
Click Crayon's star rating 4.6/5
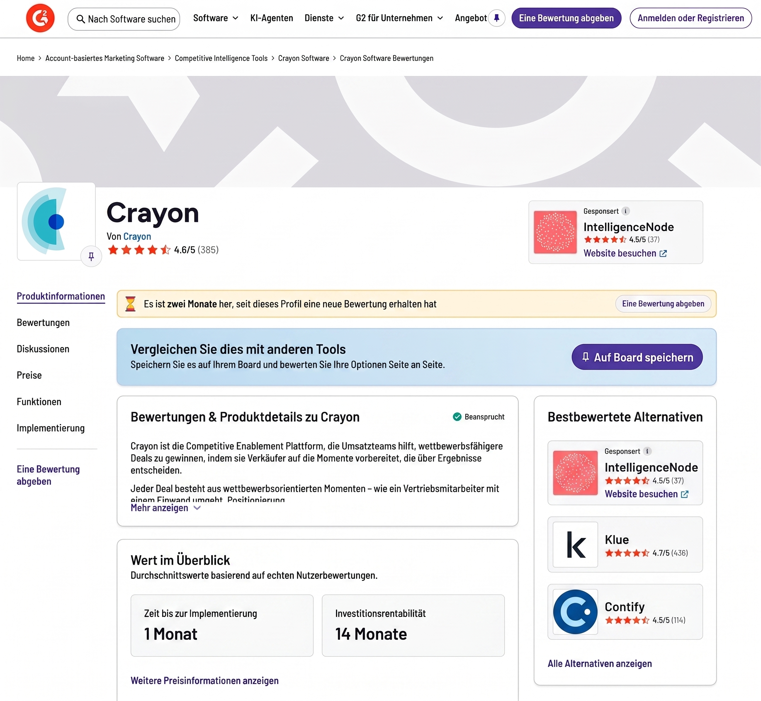pyautogui.click(x=139, y=249)
